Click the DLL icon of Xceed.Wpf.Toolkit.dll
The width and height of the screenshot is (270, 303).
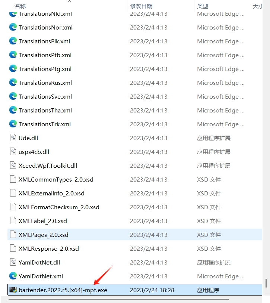click(13, 166)
